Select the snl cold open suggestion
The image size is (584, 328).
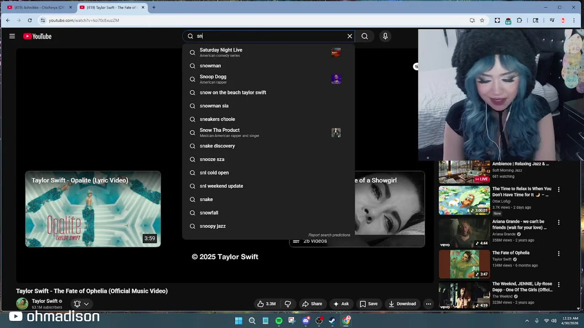268,173
